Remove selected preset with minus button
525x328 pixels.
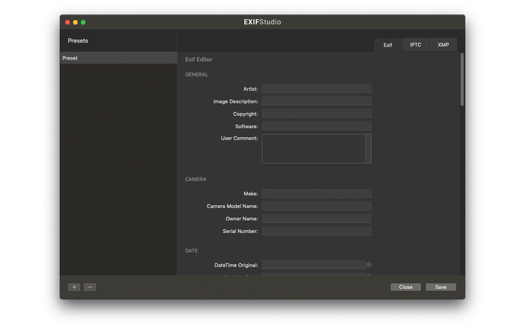90,287
